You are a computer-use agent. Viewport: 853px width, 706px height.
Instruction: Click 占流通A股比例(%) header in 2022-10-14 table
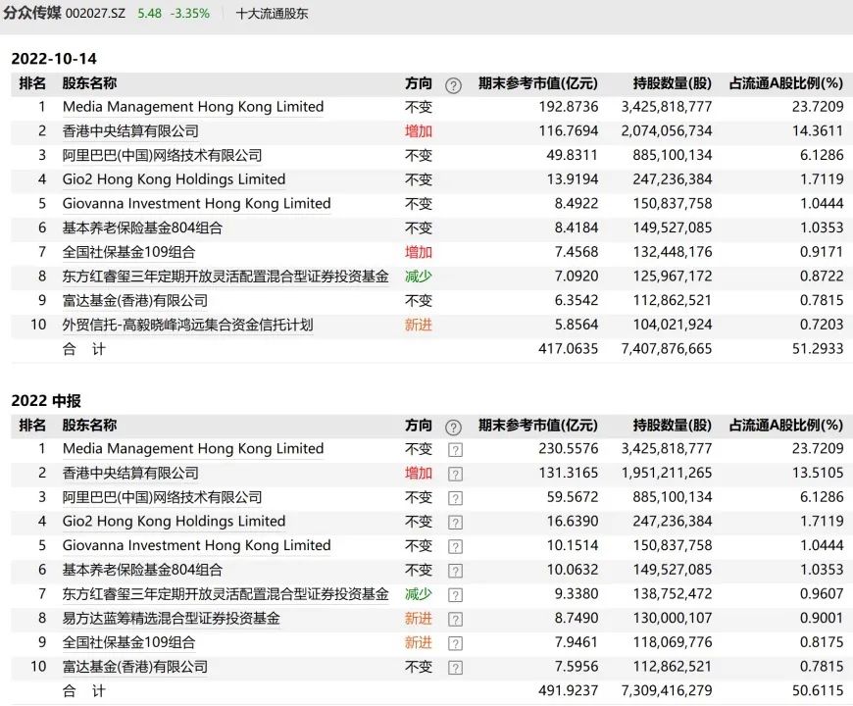[786, 83]
